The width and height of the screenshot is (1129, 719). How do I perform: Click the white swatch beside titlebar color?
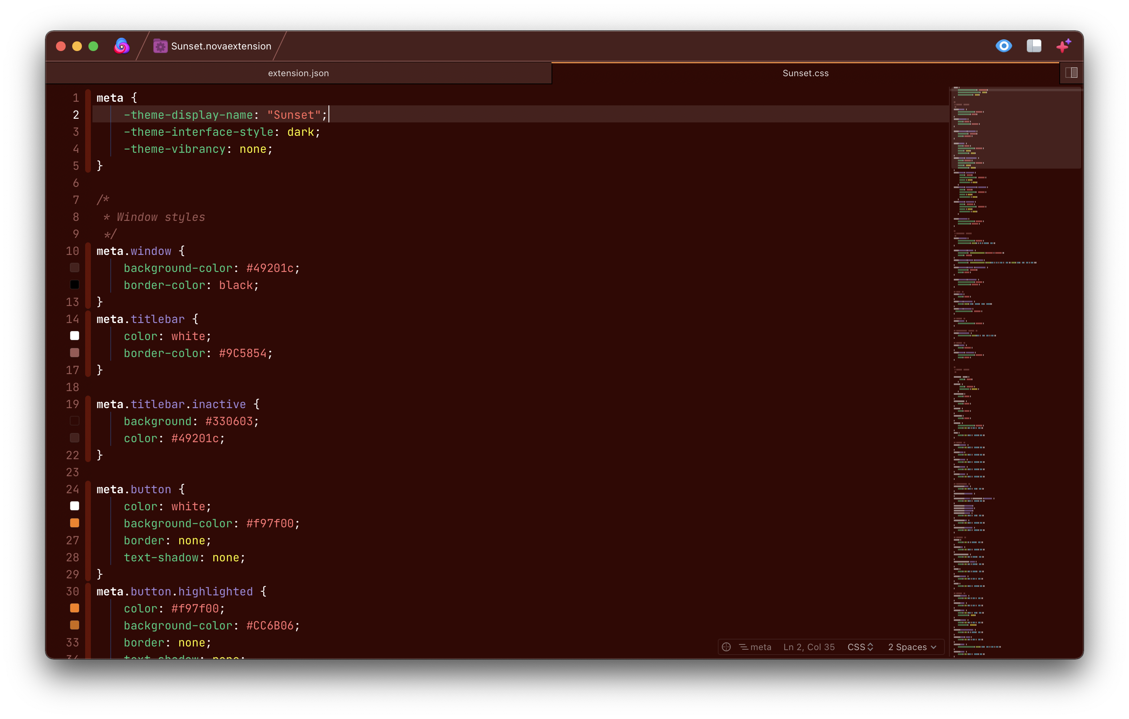[x=75, y=336]
